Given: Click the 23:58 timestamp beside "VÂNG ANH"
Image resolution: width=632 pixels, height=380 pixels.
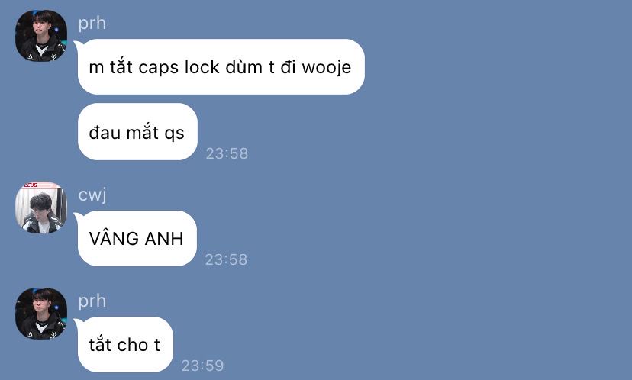Looking at the screenshot, I should click(226, 259).
